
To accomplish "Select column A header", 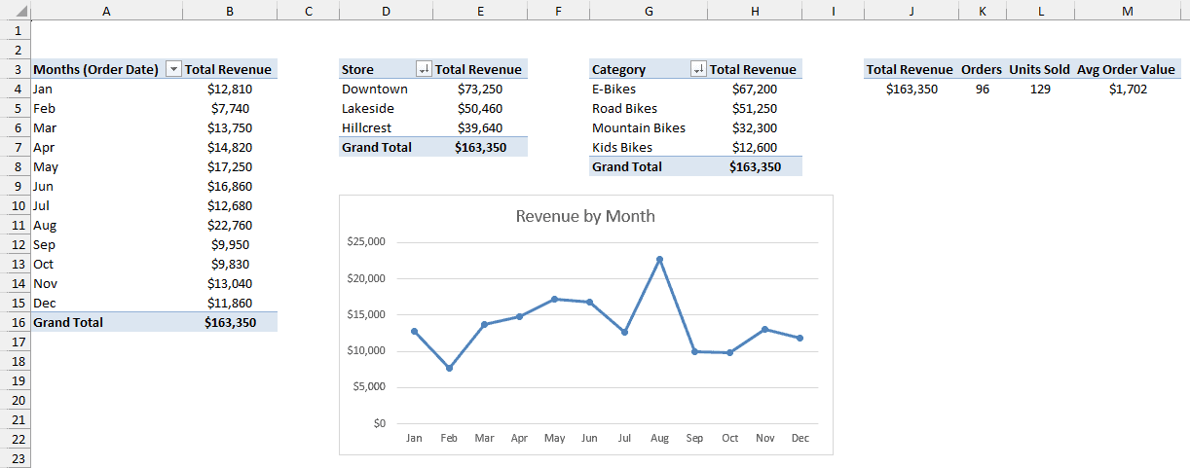I will pos(106,11).
